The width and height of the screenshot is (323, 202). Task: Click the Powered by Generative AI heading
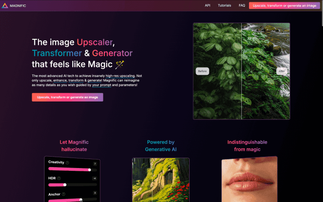161,146
